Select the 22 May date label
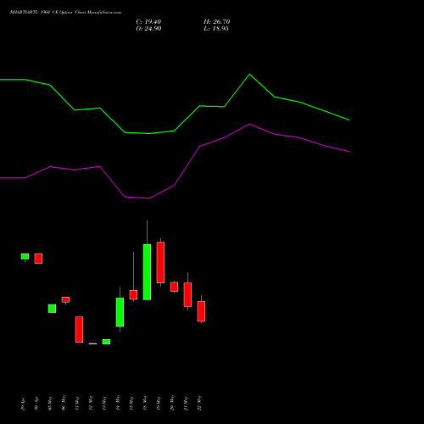 [x=199, y=403]
